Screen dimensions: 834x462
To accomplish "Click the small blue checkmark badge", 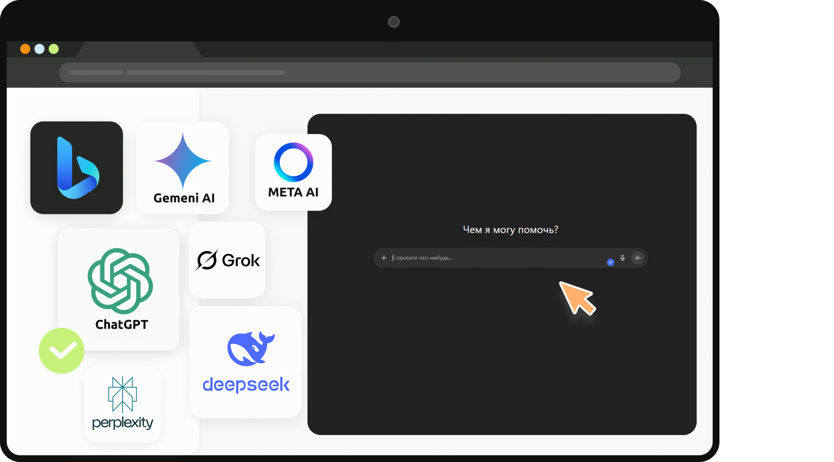I will coord(611,262).
